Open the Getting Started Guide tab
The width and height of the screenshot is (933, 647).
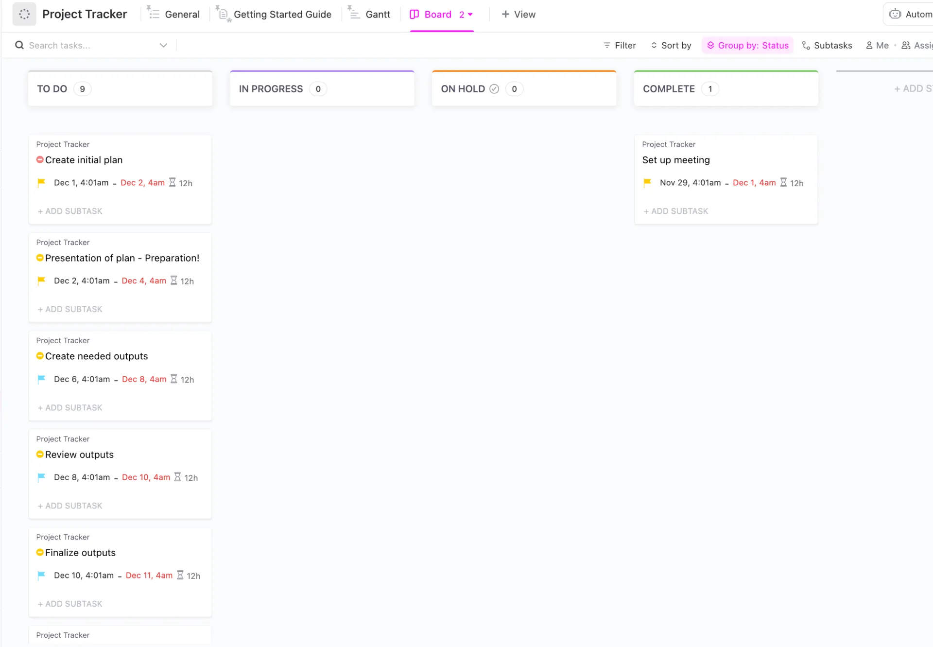coord(274,14)
